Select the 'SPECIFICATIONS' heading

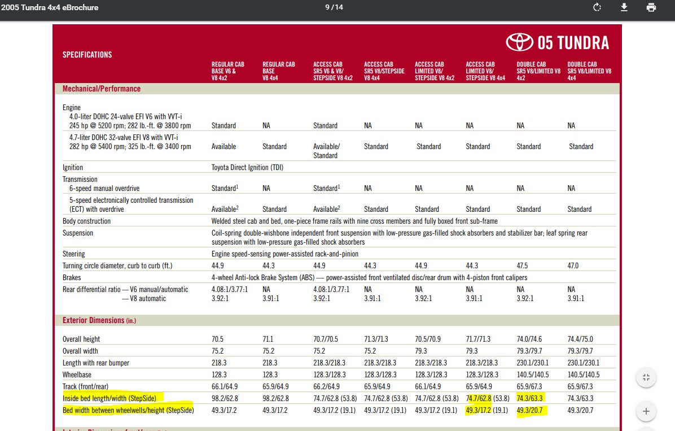[x=87, y=55]
